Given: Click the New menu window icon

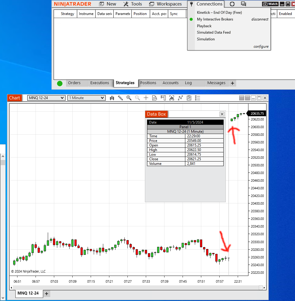Looking at the screenshot, I should pos(101,4).
